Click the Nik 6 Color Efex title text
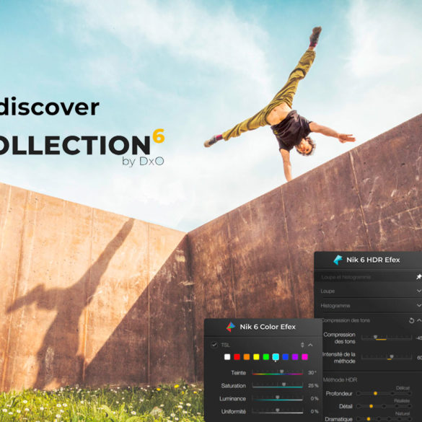 (x=268, y=327)
